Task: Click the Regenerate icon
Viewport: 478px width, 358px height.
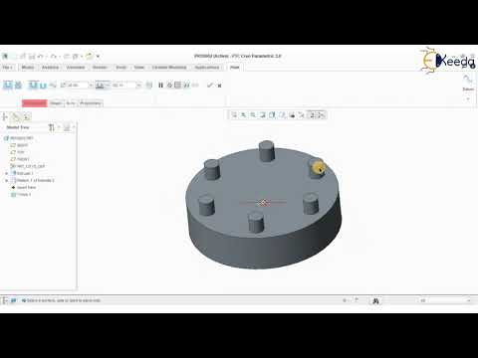Action: tap(67, 57)
